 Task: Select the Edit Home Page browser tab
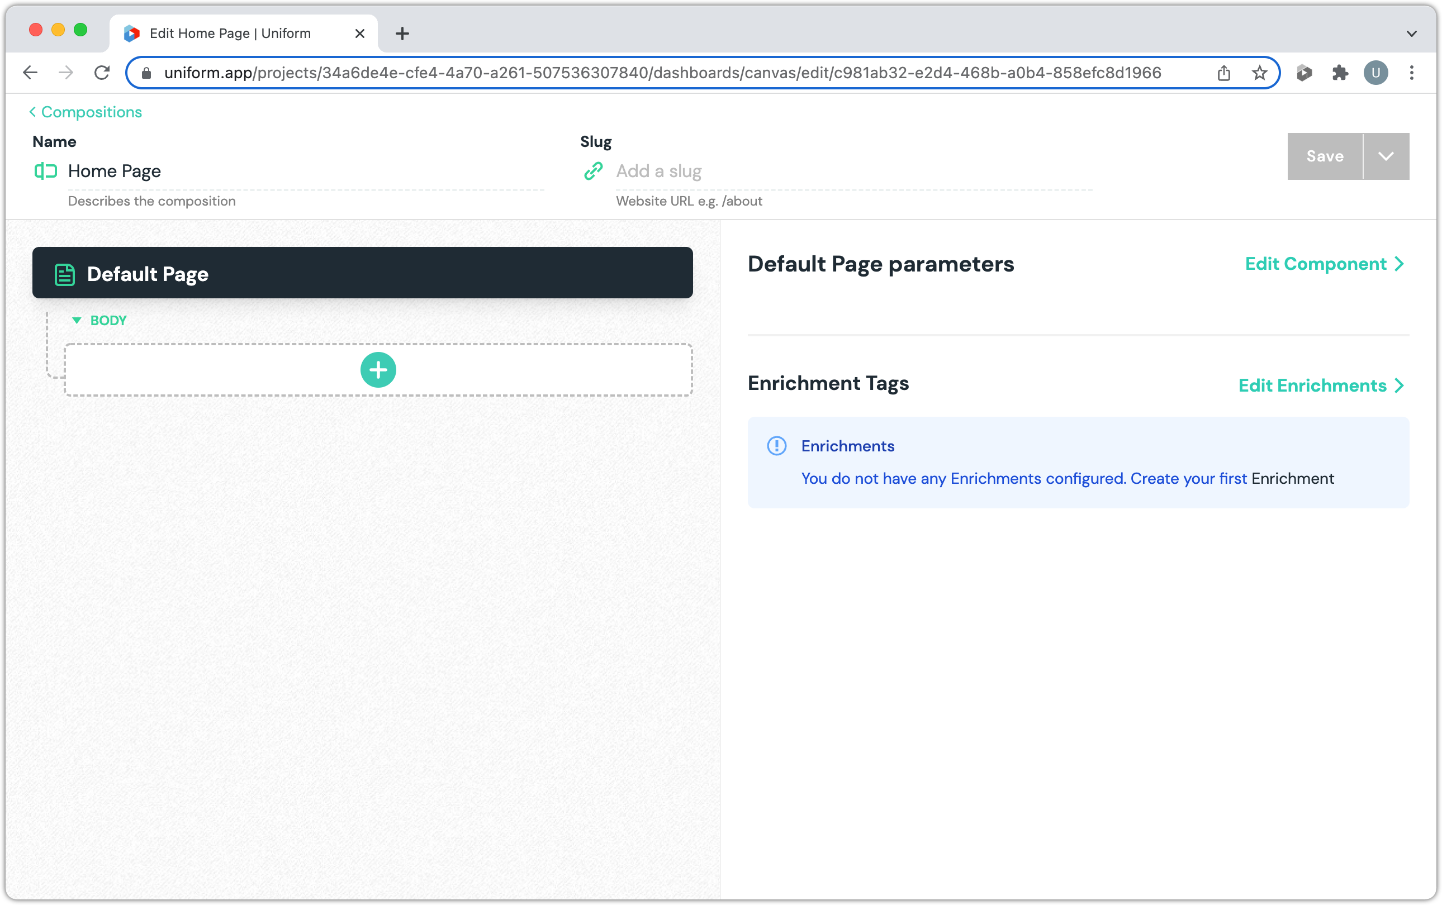coord(230,34)
